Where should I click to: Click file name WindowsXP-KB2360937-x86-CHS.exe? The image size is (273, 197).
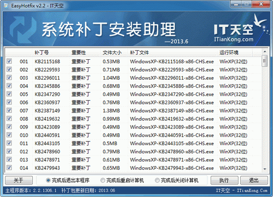[172, 103]
